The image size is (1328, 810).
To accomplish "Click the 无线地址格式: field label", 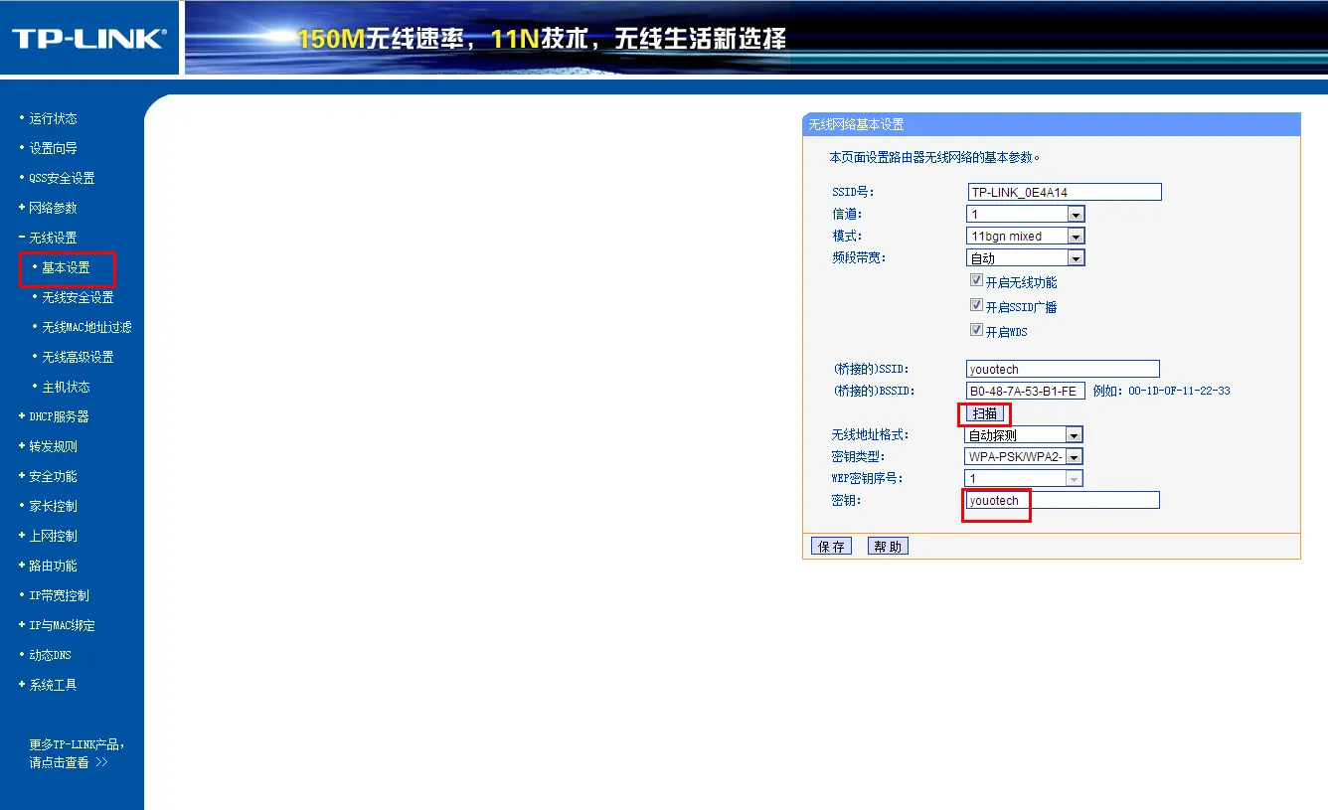I will (x=871, y=434).
